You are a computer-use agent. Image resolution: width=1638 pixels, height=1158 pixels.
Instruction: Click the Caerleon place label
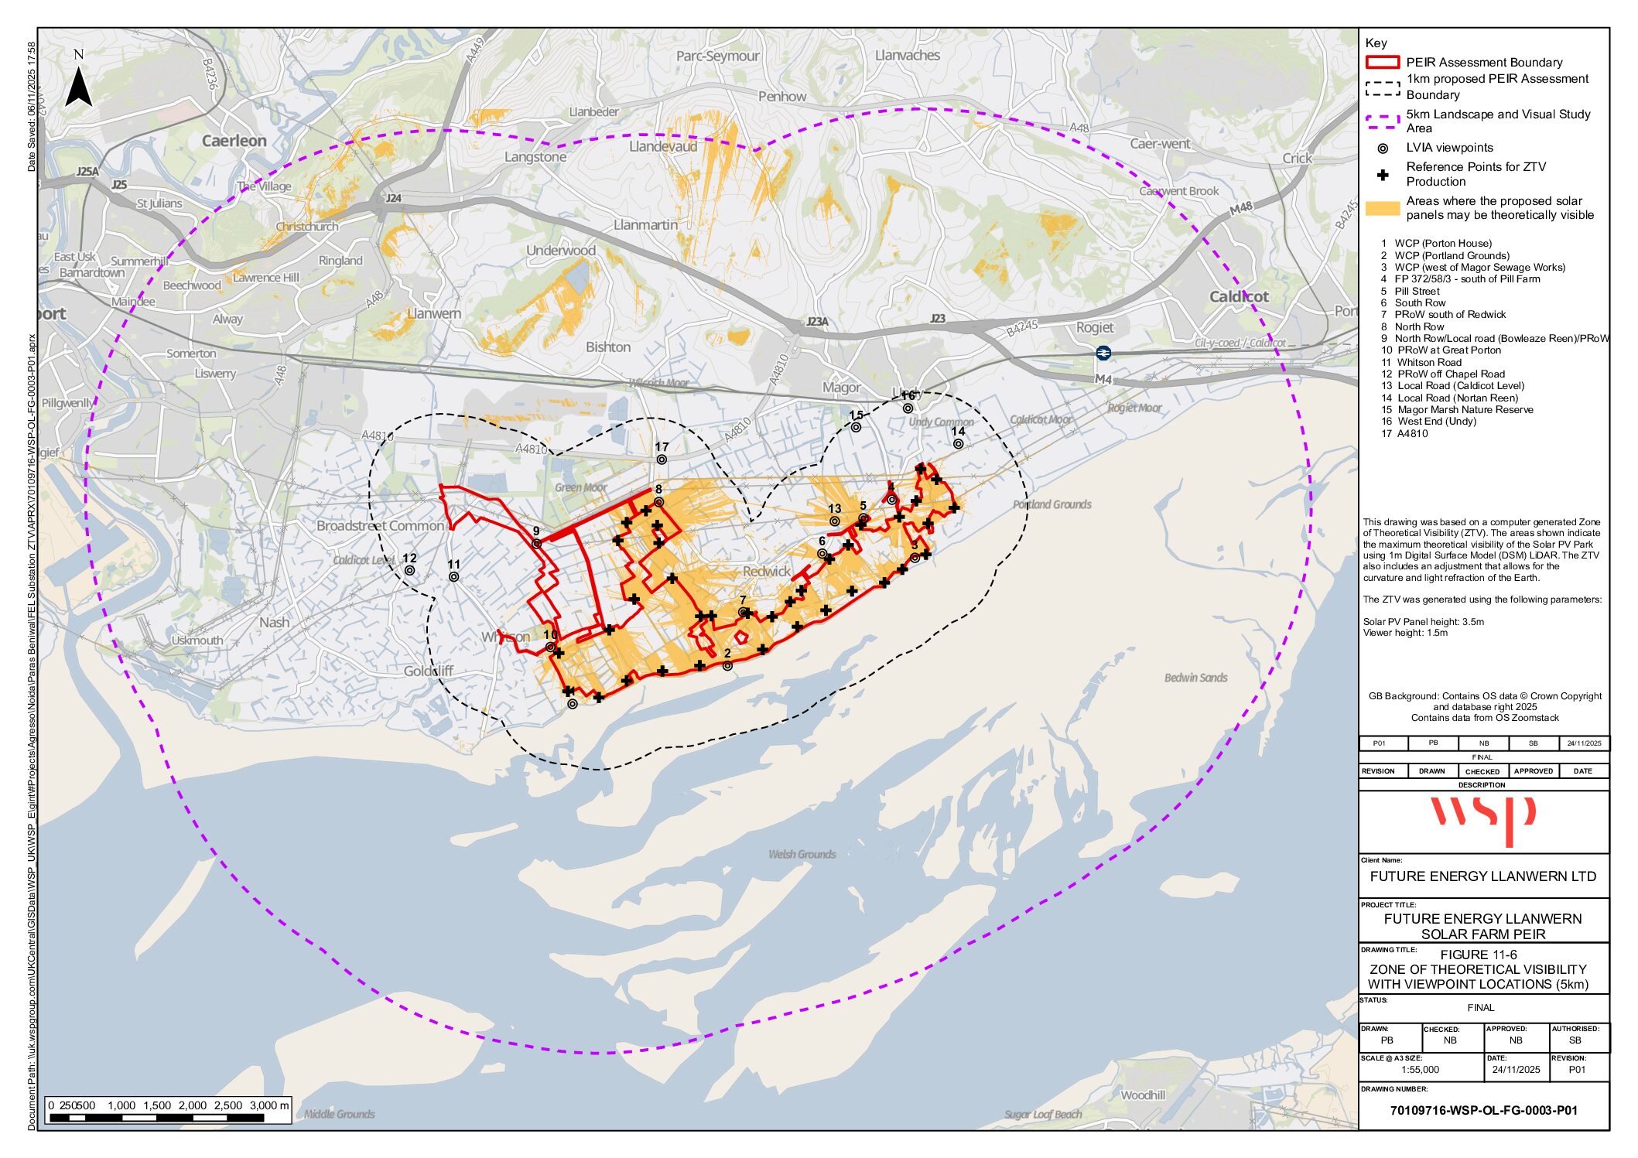(234, 141)
